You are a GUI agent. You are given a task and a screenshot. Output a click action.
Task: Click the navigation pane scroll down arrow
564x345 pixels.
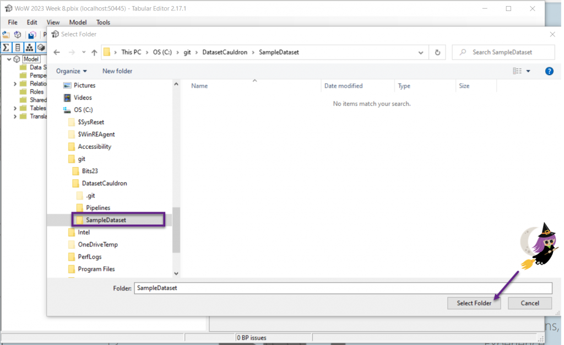(x=176, y=273)
